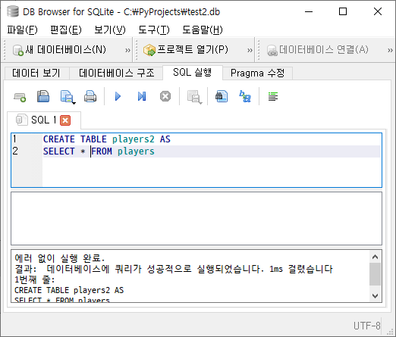Open a new SQL tab
Viewport: 396px width, 337px height.
[x=20, y=97]
